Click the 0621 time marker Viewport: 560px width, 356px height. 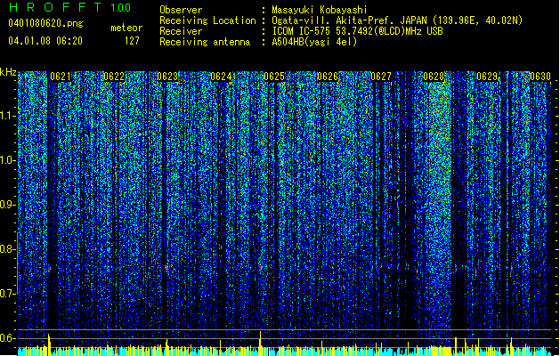tap(61, 77)
